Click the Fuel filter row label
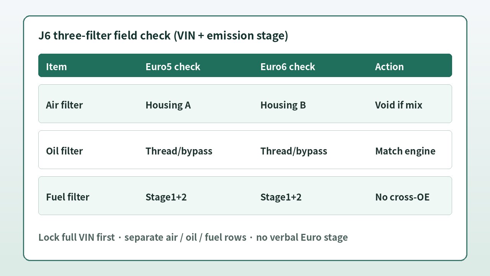This screenshot has width=490, height=276. click(67, 197)
